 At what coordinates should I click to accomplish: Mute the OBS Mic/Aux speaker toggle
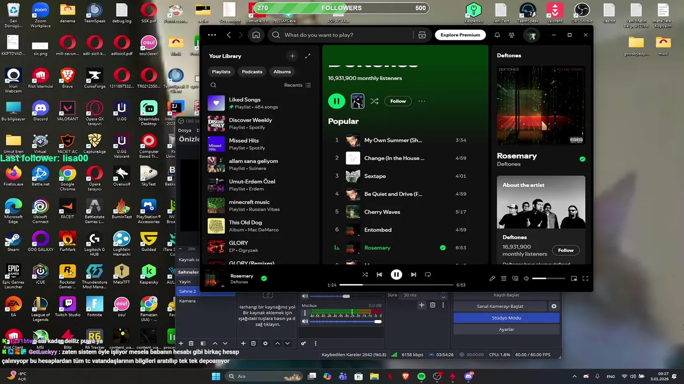305,322
